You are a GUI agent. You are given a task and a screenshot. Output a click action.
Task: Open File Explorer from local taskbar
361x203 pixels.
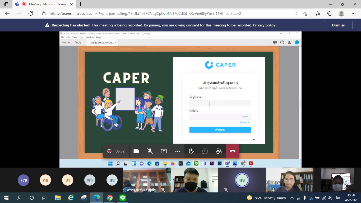point(58,198)
